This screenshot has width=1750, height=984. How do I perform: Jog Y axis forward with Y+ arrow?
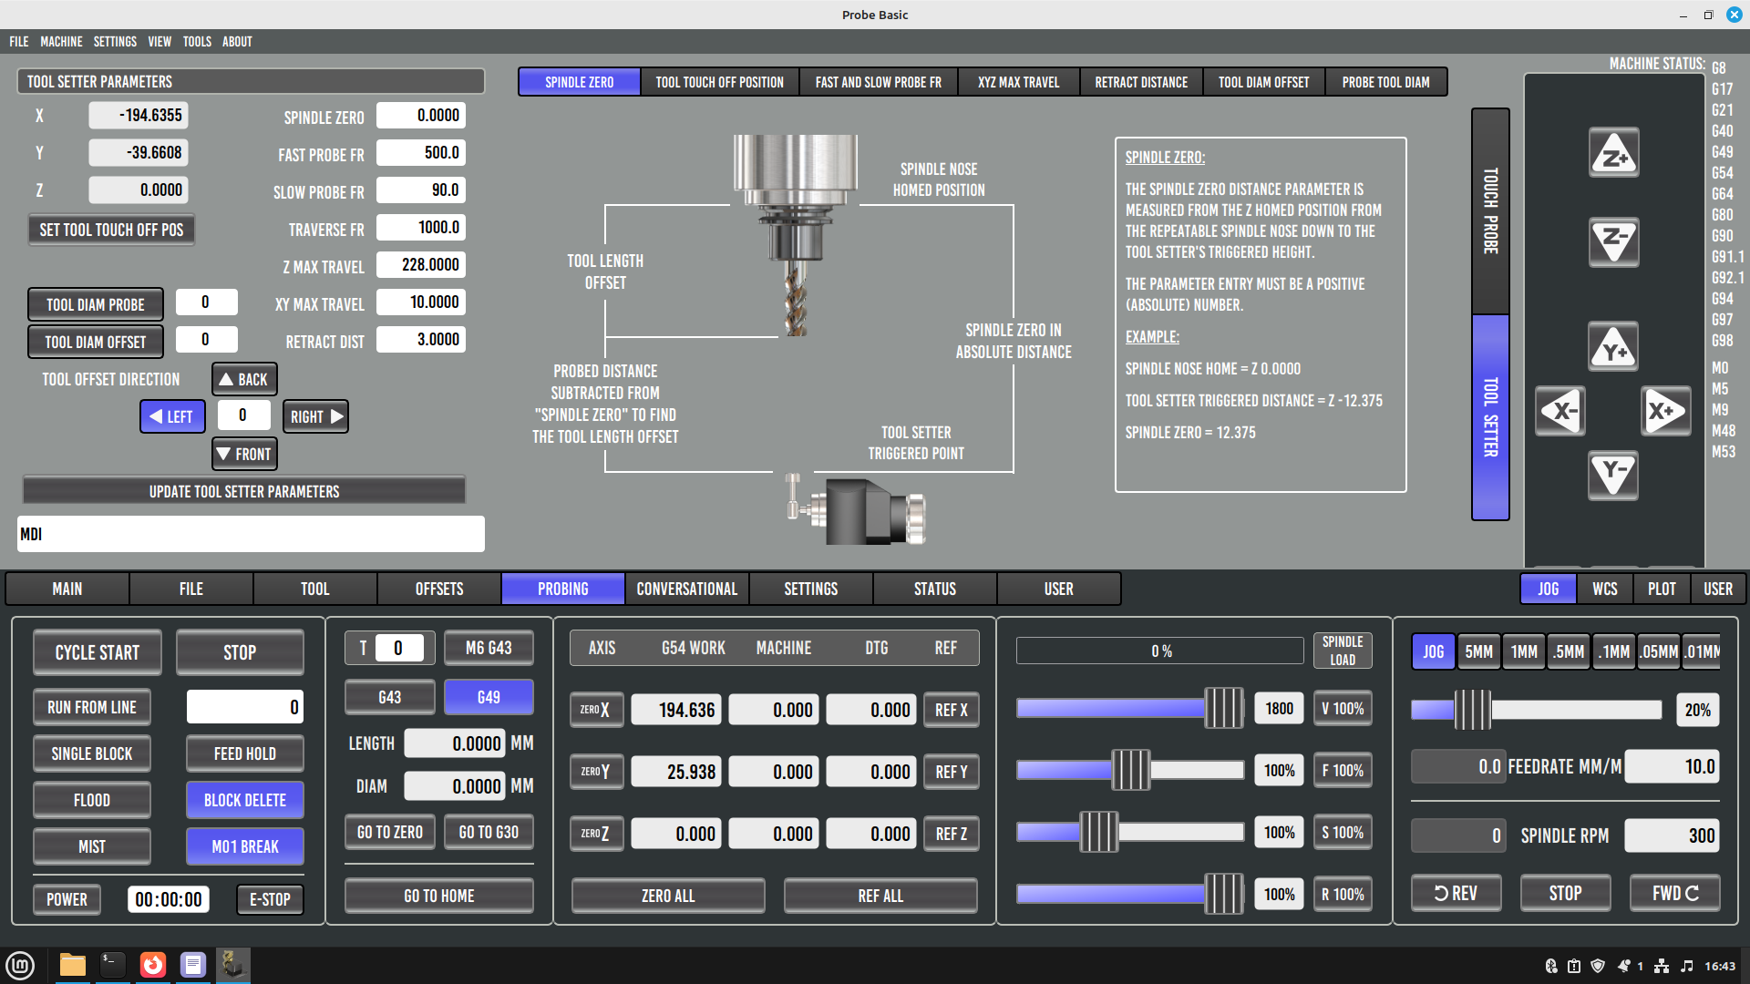pos(1613,347)
